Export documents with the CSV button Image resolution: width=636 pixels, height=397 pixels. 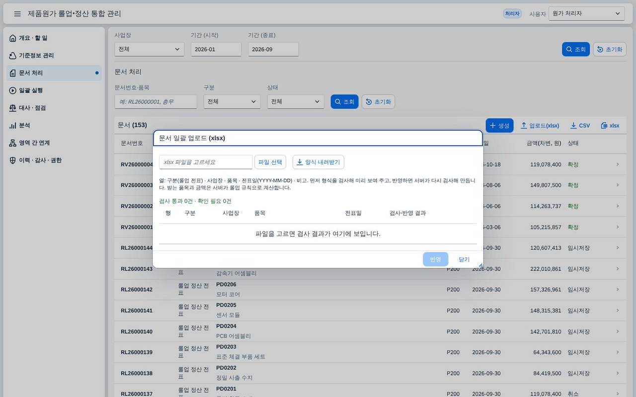pyautogui.click(x=580, y=126)
